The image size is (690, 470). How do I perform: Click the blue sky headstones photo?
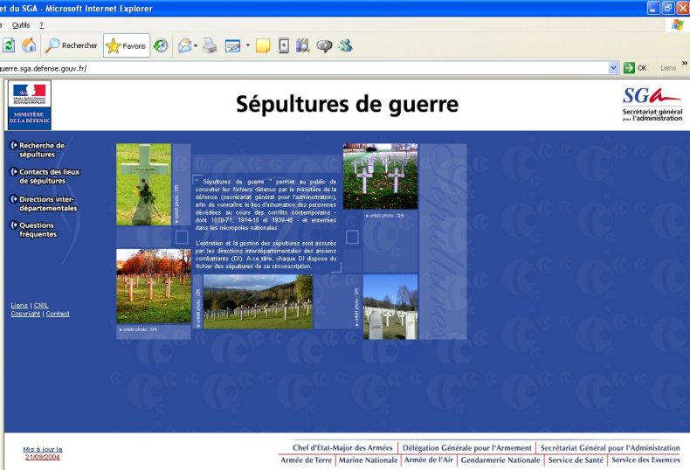tap(390, 307)
